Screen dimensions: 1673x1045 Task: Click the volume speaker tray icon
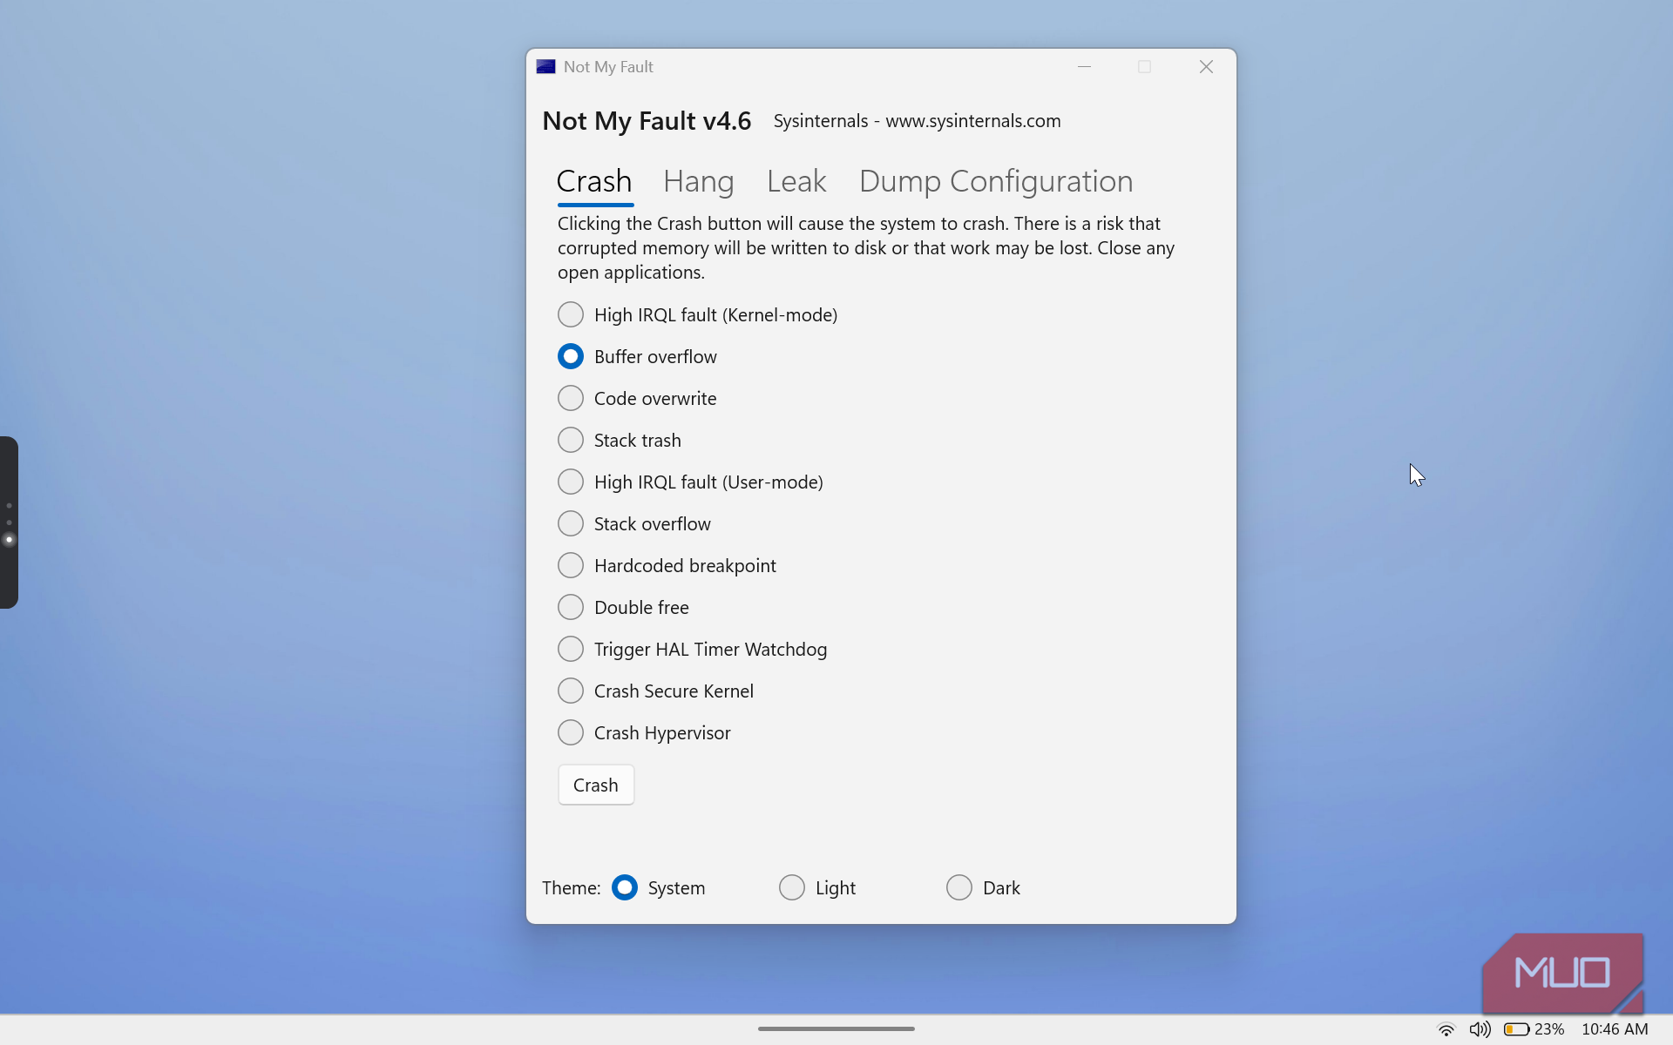click(1480, 1029)
